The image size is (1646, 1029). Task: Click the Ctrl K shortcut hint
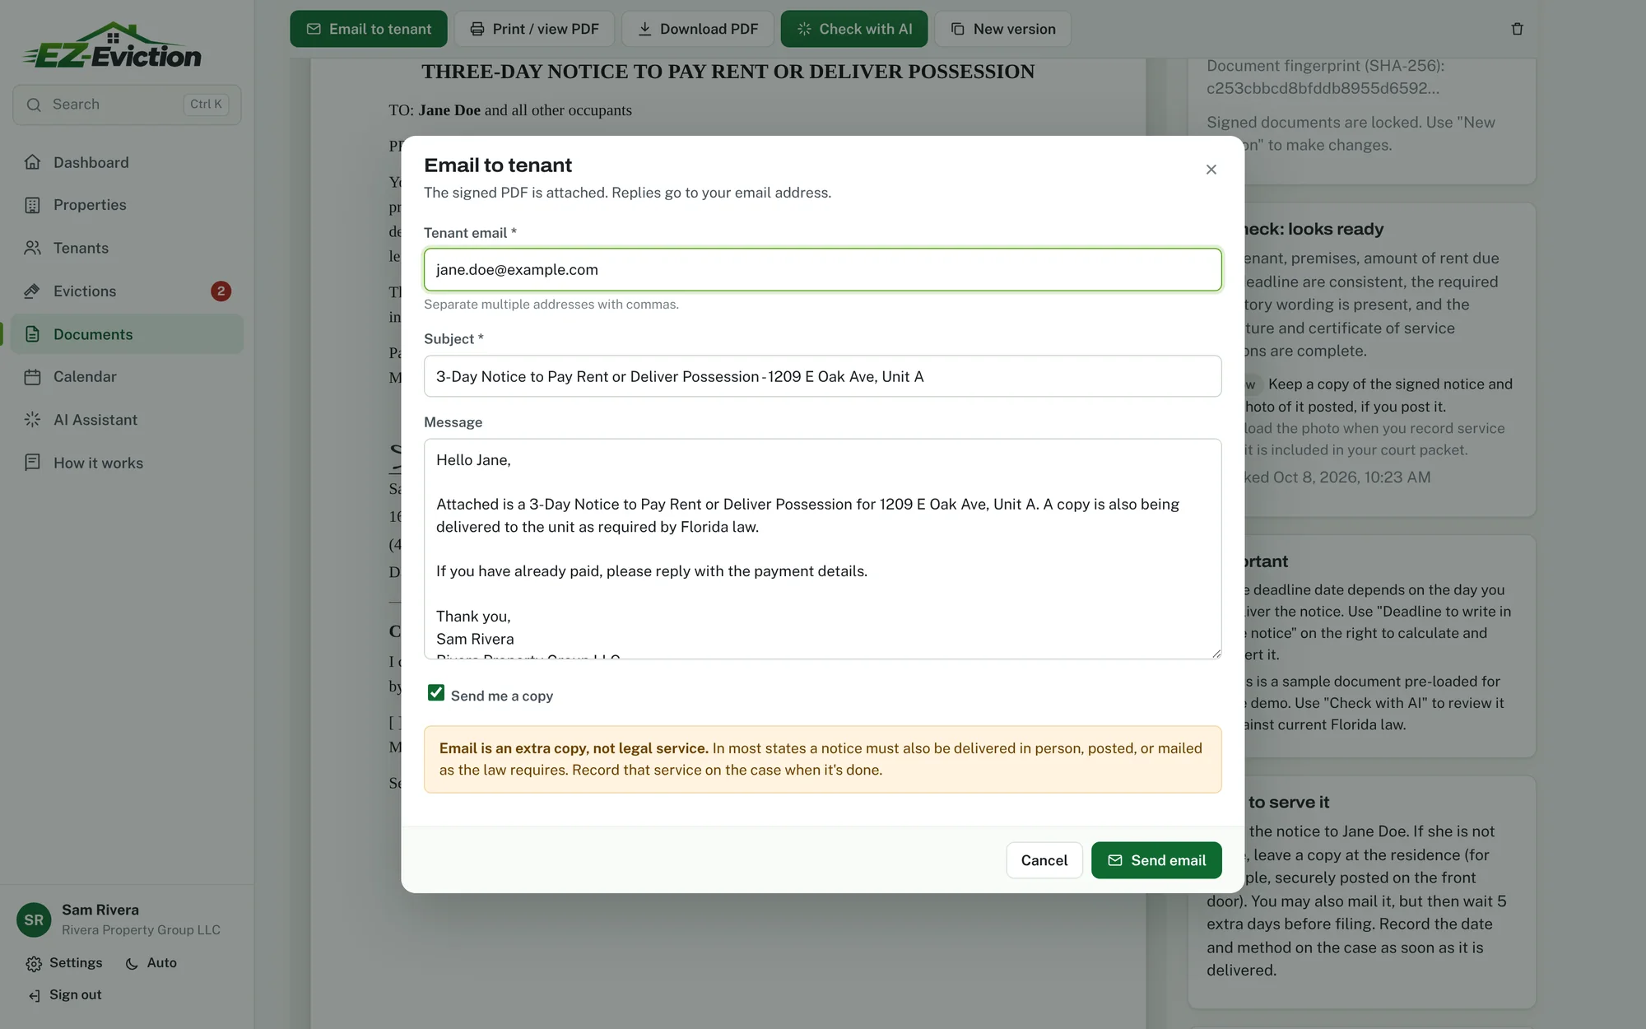[x=206, y=105]
